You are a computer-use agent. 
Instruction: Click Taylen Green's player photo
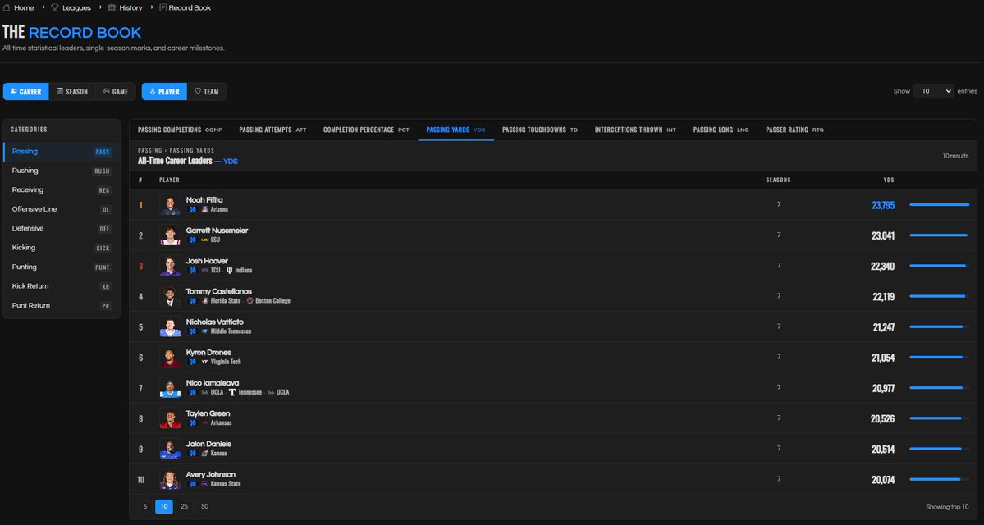[170, 418]
